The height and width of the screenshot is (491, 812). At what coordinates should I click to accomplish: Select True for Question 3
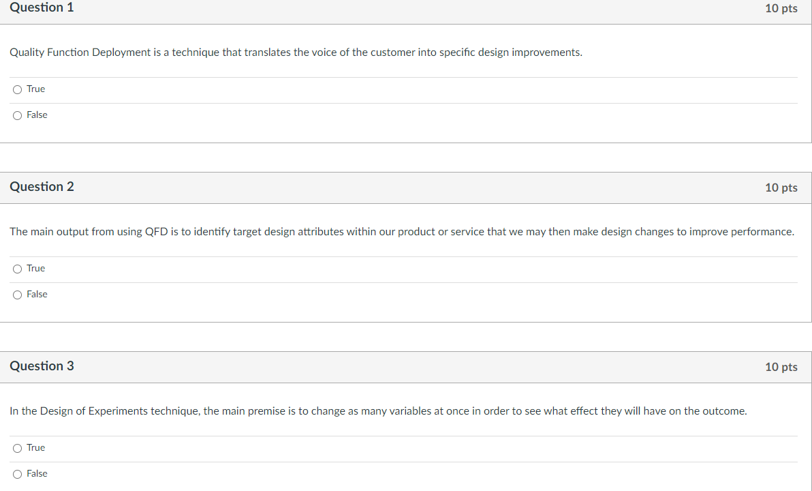click(x=17, y=447)
